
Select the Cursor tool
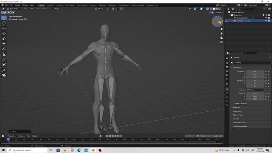4,23
